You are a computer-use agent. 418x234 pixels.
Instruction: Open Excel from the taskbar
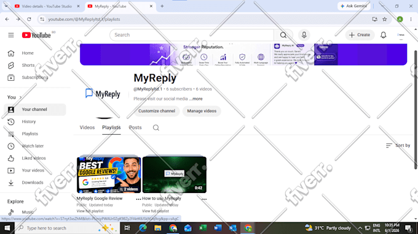click(203, 228)
